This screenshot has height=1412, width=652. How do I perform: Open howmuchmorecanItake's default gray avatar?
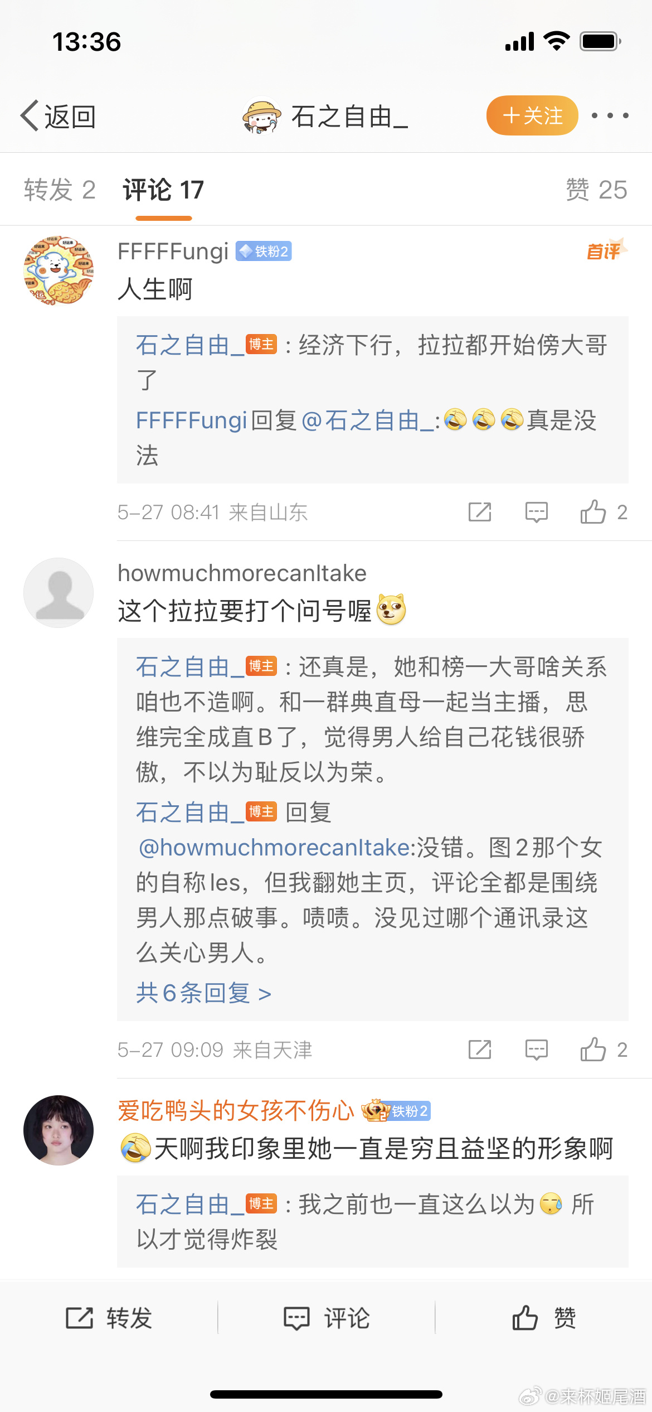(59, 593)
